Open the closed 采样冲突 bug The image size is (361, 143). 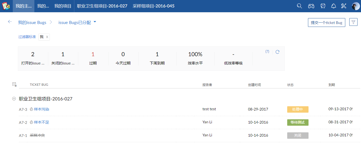coord(37,135)
